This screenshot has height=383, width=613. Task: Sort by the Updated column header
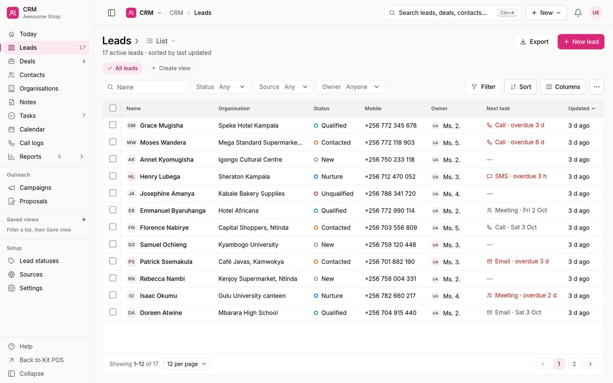point(582,108)
